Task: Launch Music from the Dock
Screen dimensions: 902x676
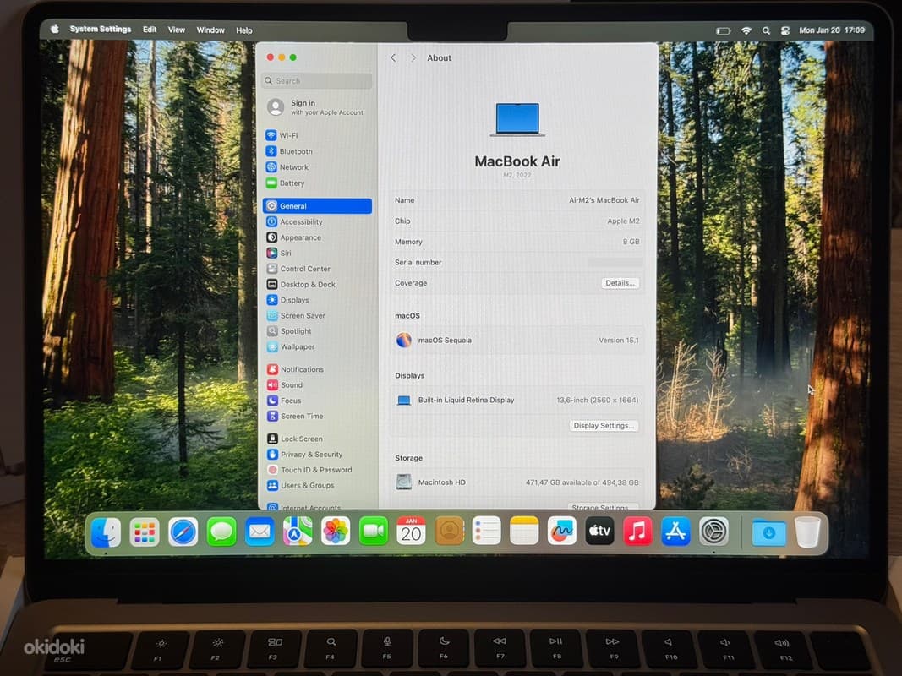Action: (x=637, y=531)
